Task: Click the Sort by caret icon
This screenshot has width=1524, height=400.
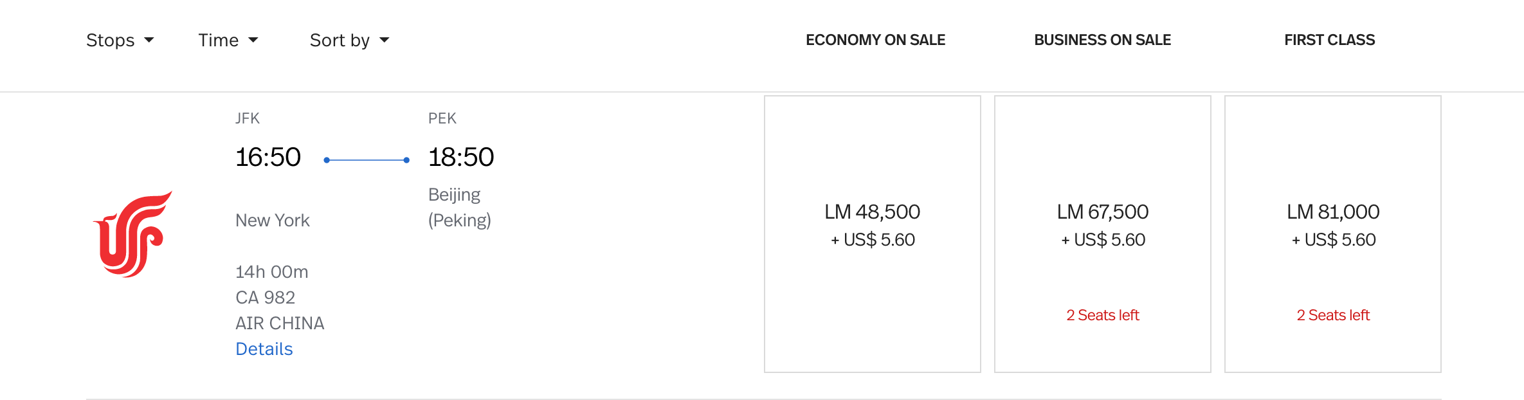Action: (385, 40)
